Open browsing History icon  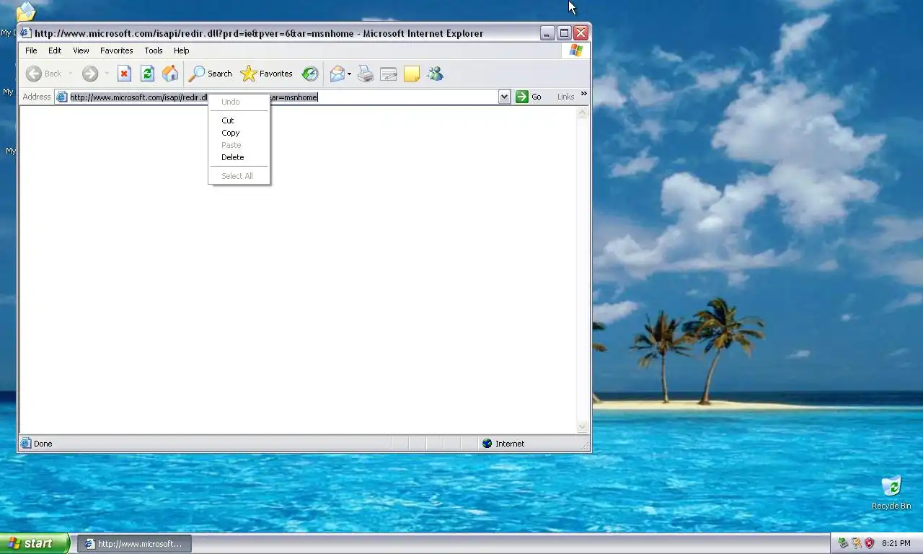coord(310,74)
